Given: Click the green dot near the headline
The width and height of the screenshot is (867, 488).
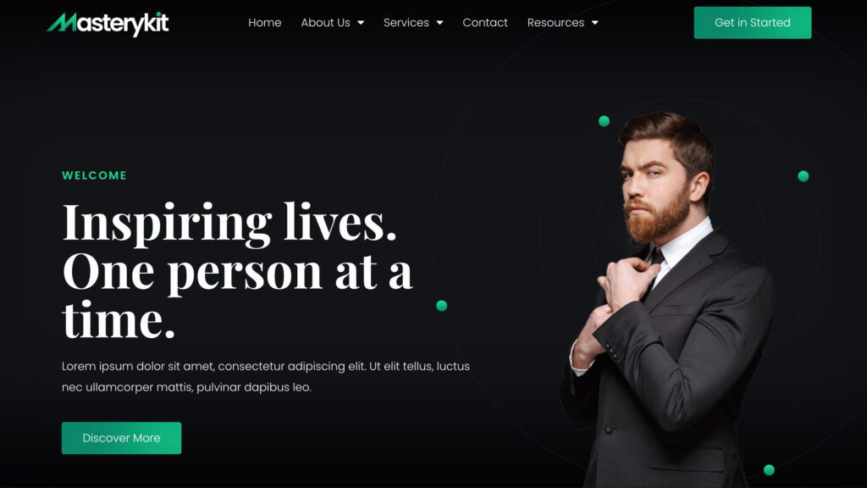Looking at the screenshot, I should click(441, 305).
